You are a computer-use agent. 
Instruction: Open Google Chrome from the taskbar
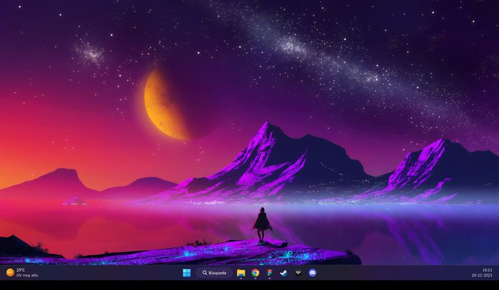(255, 273)
